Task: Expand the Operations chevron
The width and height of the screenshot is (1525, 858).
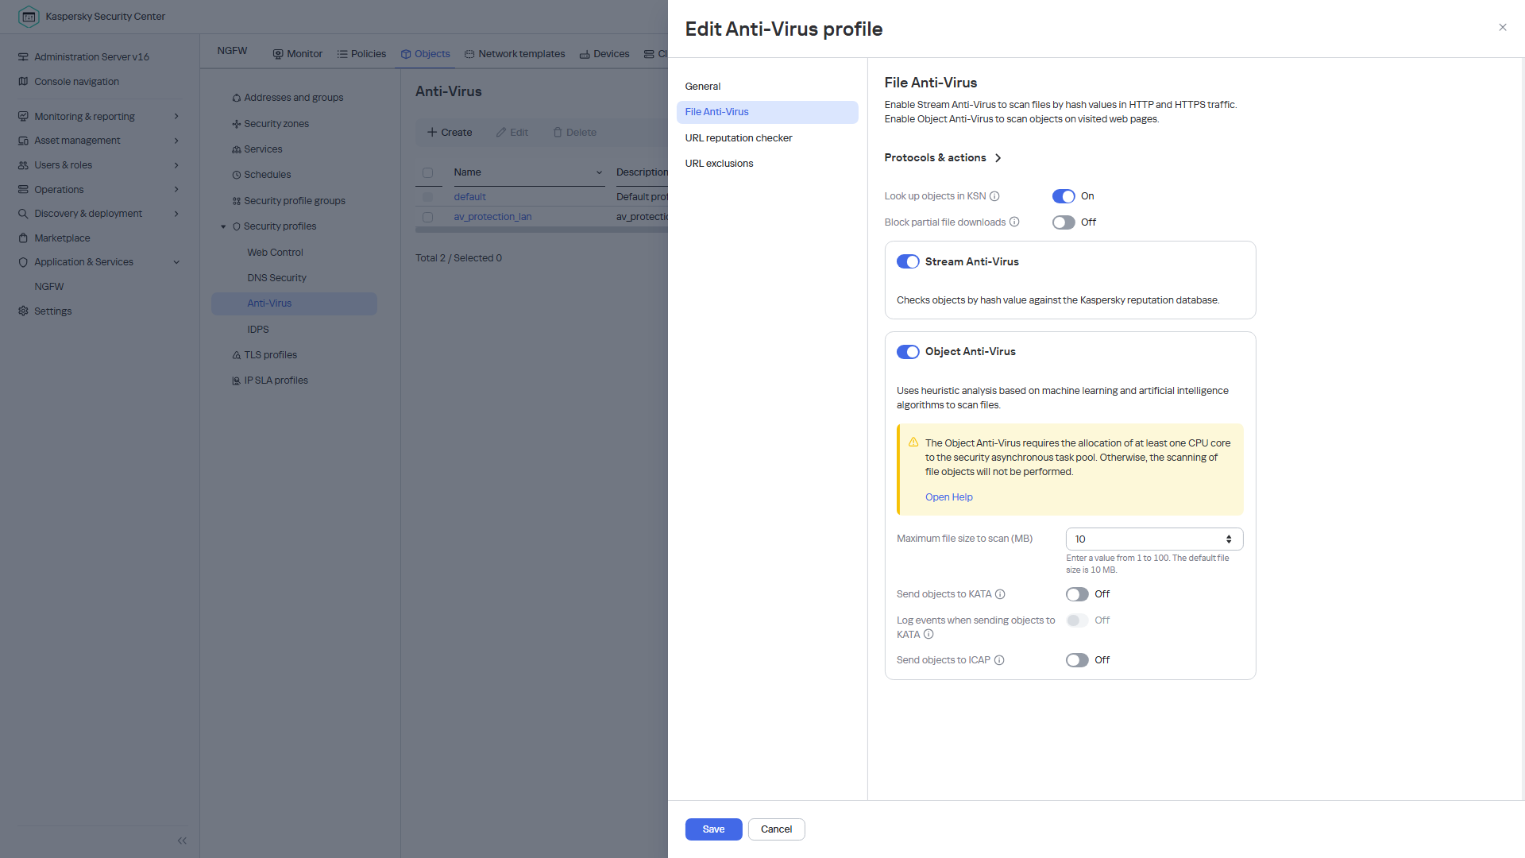Action: coord(176,190)
